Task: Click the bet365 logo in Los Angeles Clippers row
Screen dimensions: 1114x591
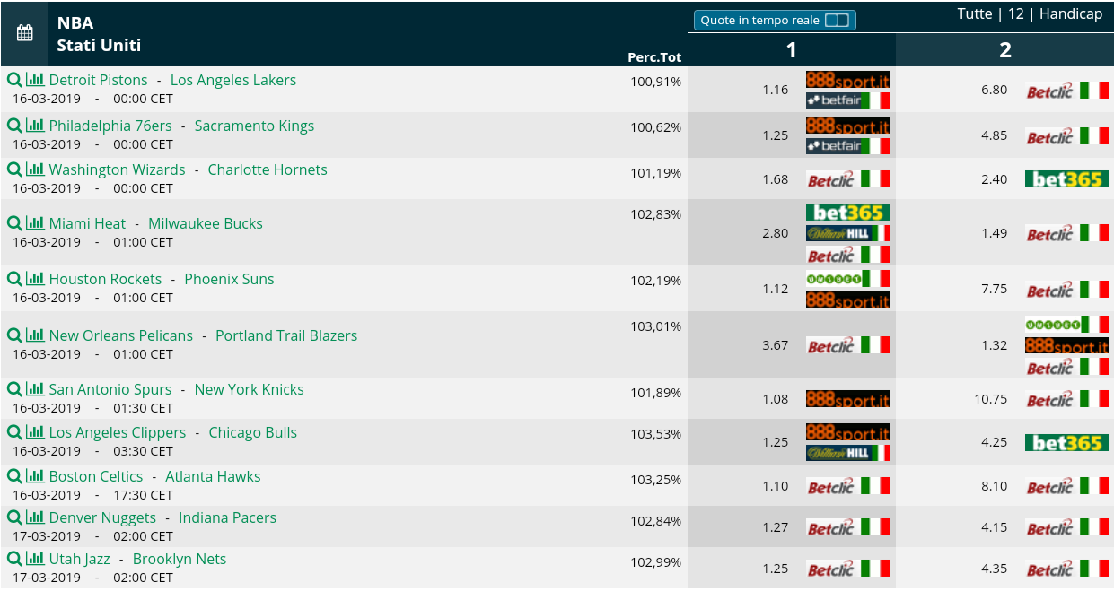Action: point(1066,442)
